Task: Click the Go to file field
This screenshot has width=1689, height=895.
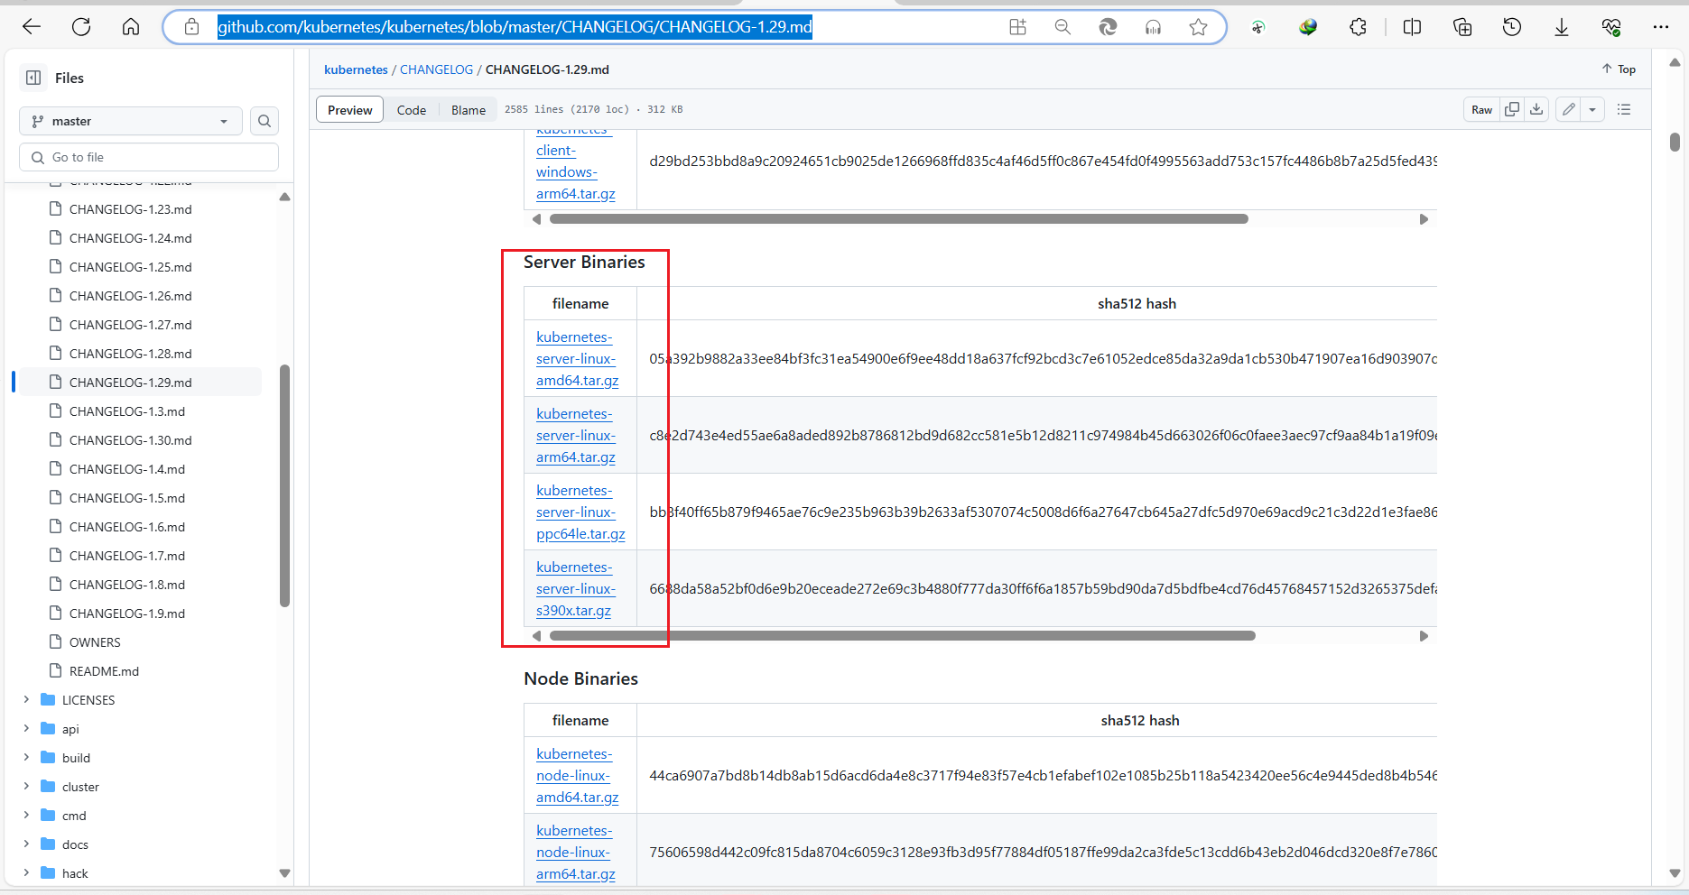Action: 149,157
